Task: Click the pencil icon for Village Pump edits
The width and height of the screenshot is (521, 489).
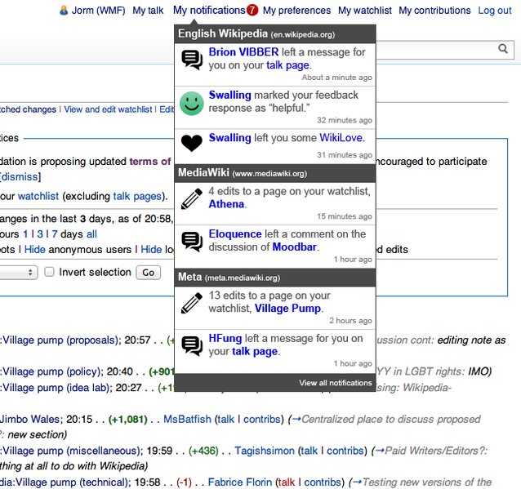Action: 192,303
